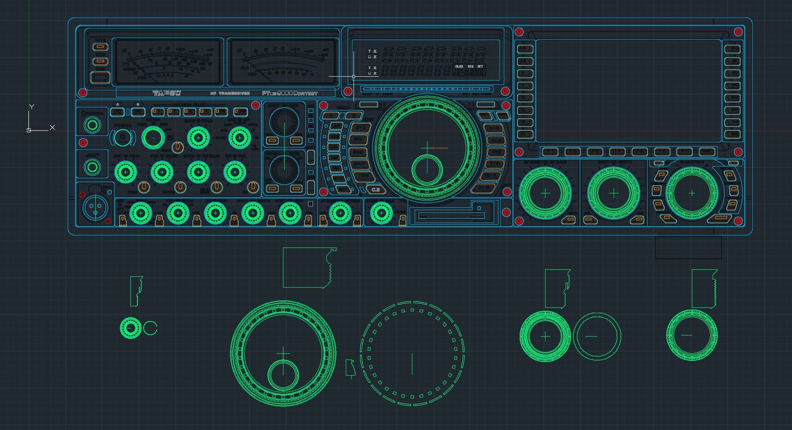Select the SHIFT-WIDTH large knob
The width and height of the screenshot is (792, 430).
click(x=613, y=193)
